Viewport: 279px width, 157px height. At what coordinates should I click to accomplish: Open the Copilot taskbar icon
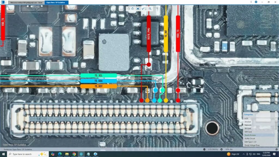[x=53, y=154]
